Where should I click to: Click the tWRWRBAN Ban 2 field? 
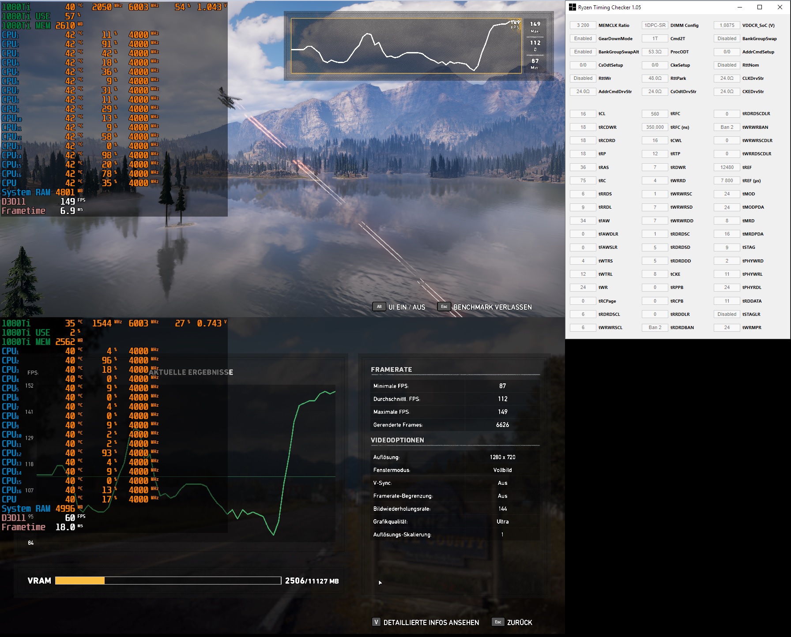tap(727, 127)
